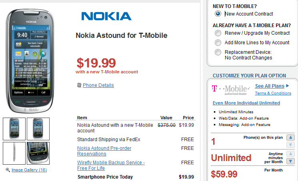Pick Replacement Device: No Contract Changes
The width and height of the screenshot is (298, 181).
point(218,52)
